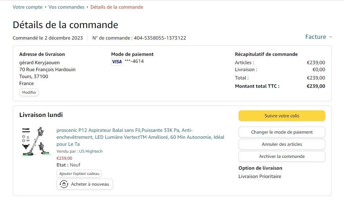This screenshot has width=344, height=203.
Task: Click Suivre votre colis button
Action: (282, 116)
